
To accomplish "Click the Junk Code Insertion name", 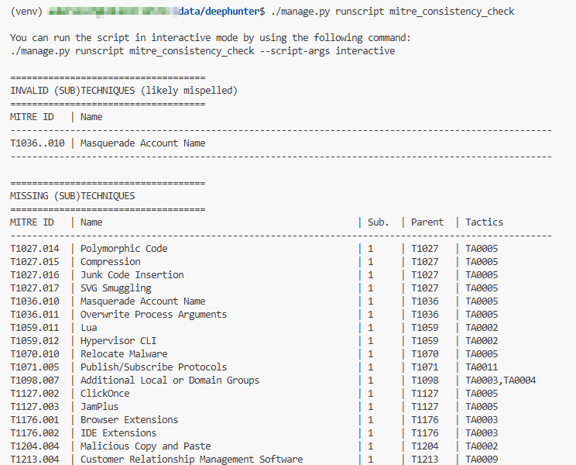I will [x=132, y=275].
